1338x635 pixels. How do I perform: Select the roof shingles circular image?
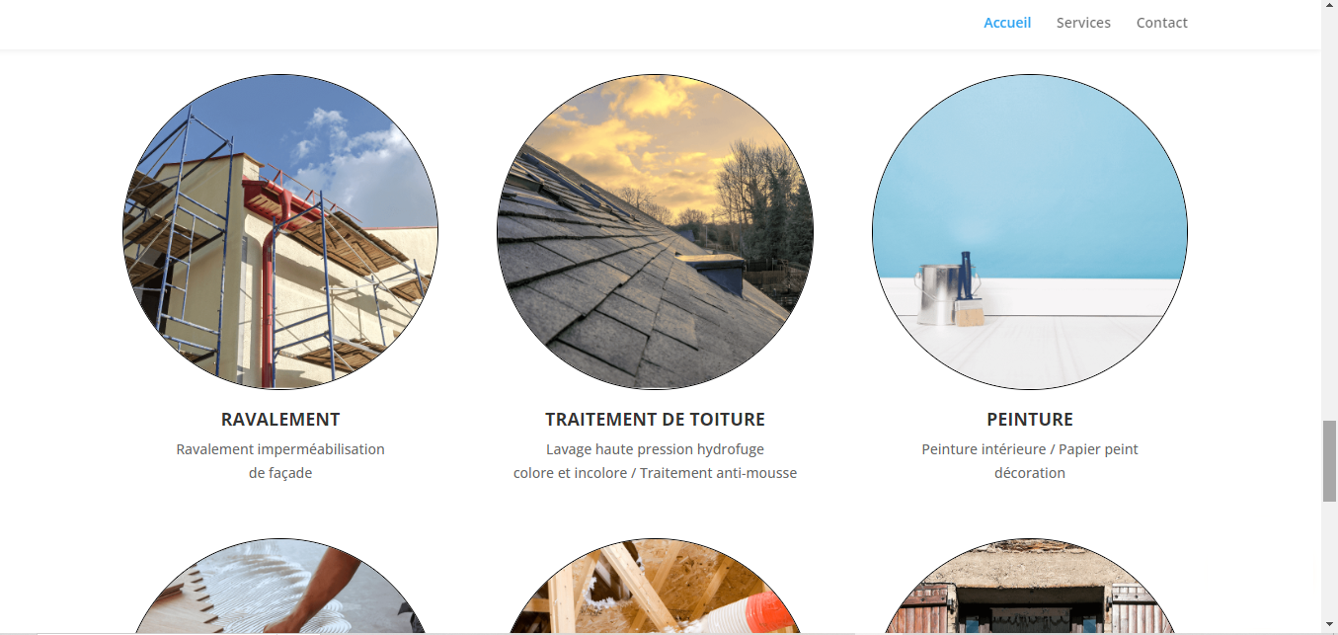tap(655, 232)
